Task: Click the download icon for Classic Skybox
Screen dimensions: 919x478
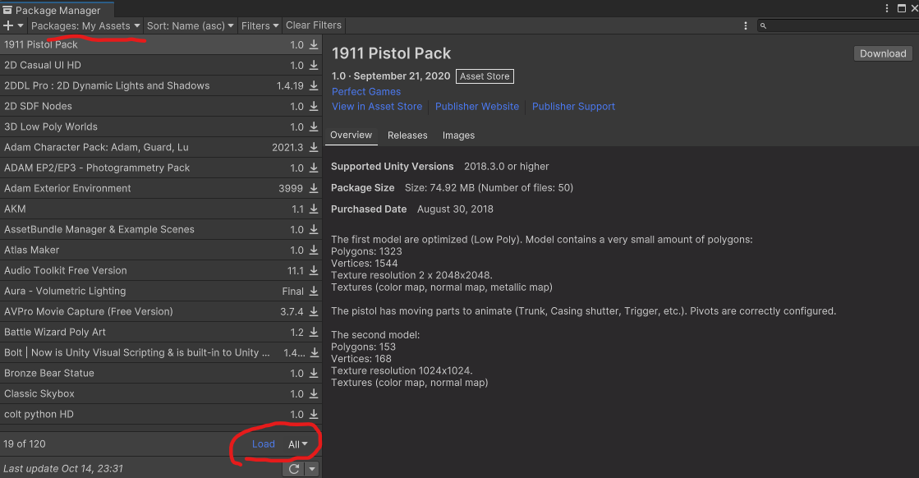Action: [314, 393]
